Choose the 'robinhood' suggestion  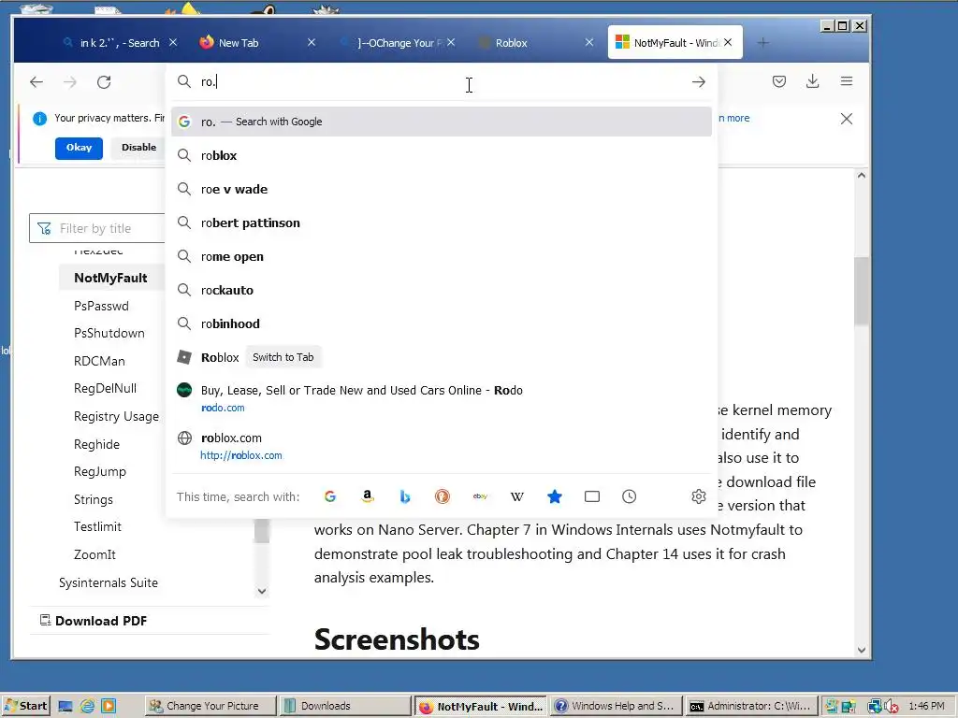point(442,323)
